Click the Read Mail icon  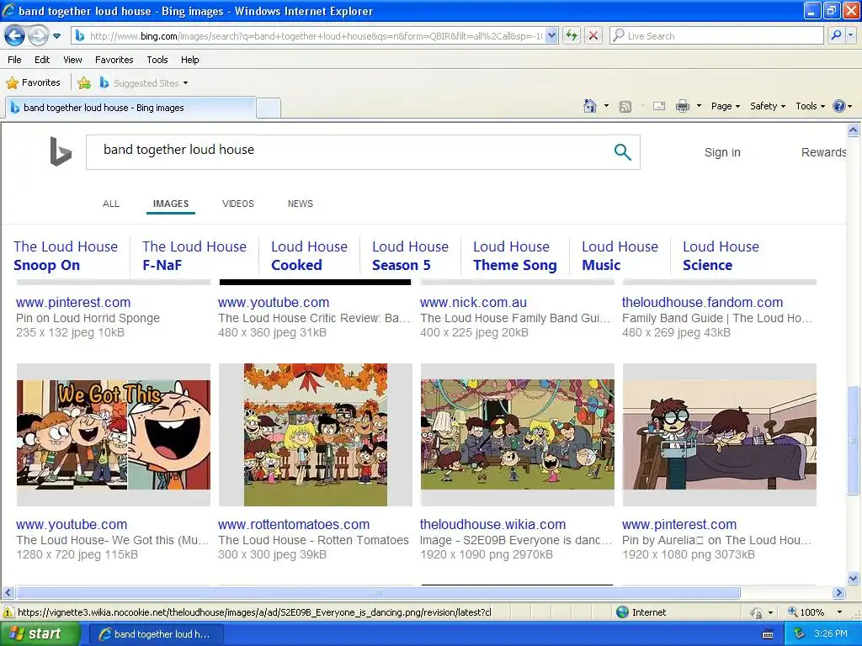[x=659, y=107]
